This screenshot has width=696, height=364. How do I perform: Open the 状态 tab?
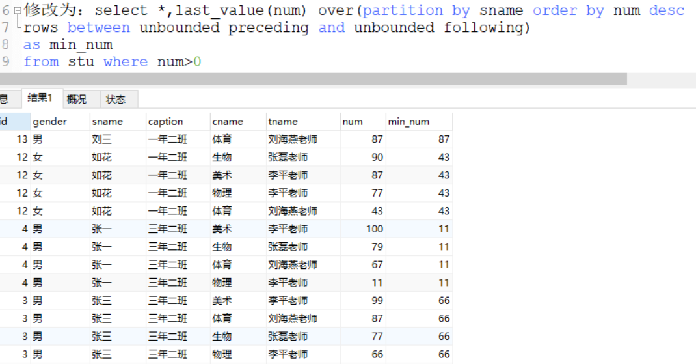[119, 99]
